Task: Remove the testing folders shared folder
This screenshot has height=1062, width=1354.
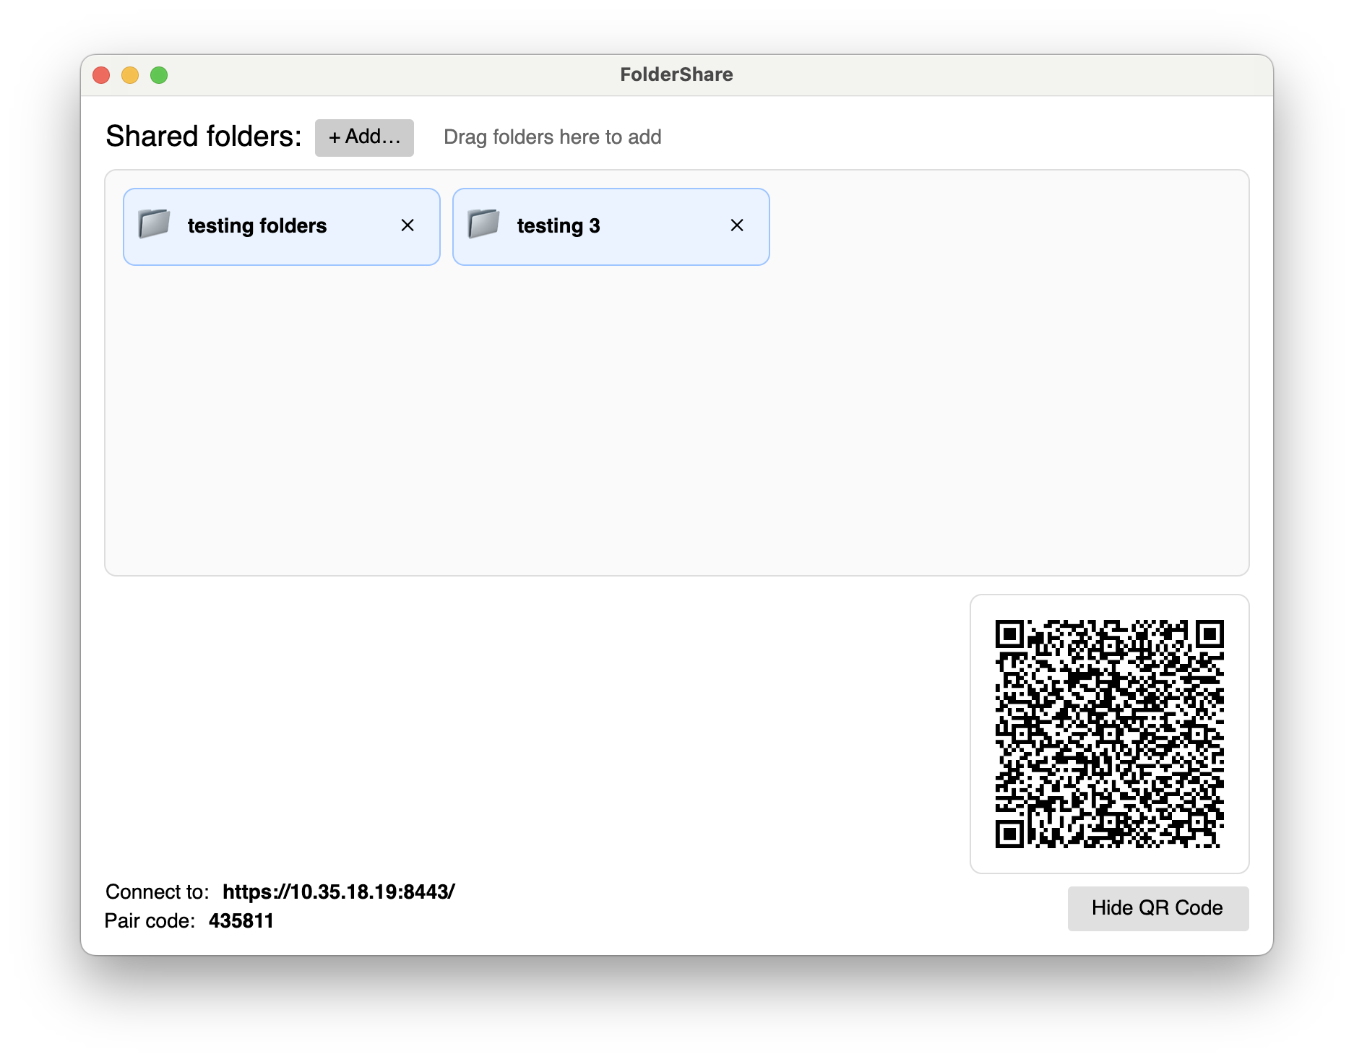Action: (408, 225)
